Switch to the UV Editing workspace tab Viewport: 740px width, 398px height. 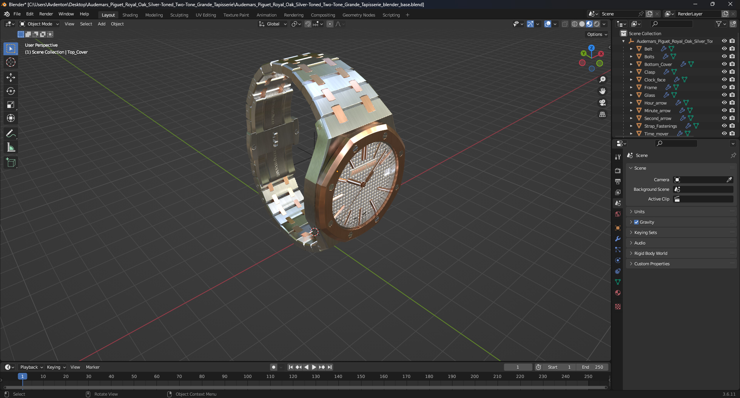[206, 15]
